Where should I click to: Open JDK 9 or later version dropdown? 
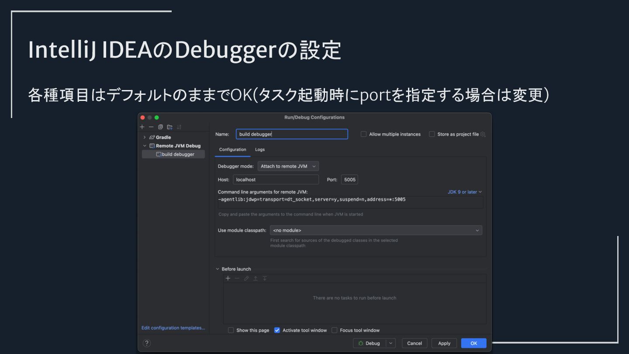(x=465, y=192)
